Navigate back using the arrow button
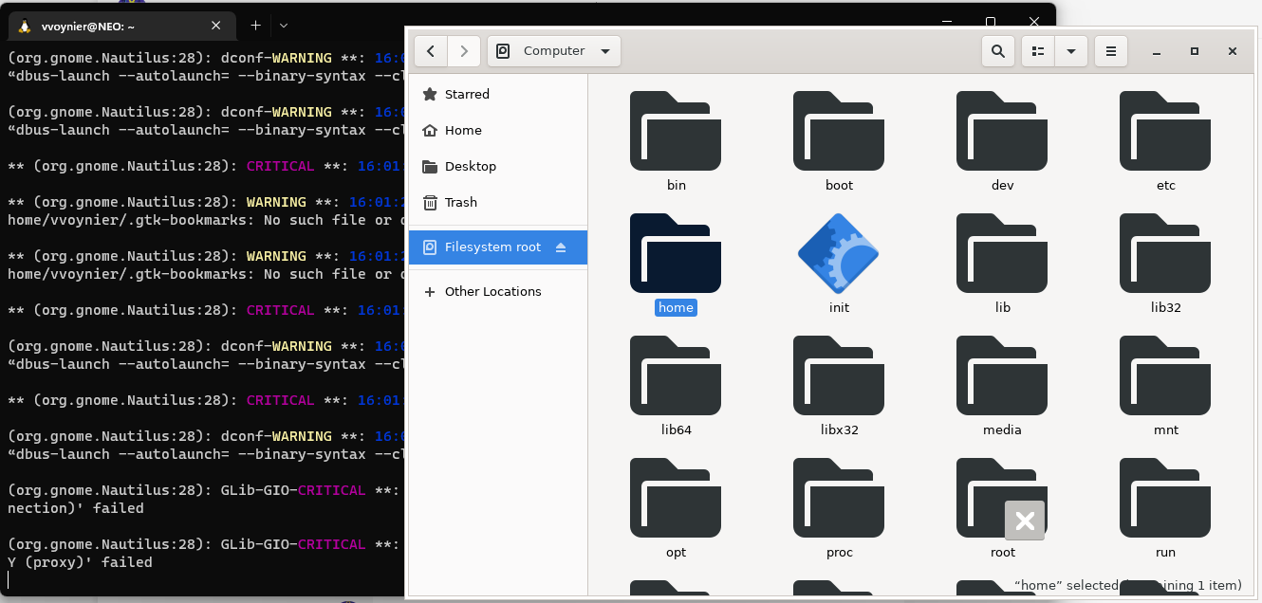 pyautogui.click(x=430, y=50)
